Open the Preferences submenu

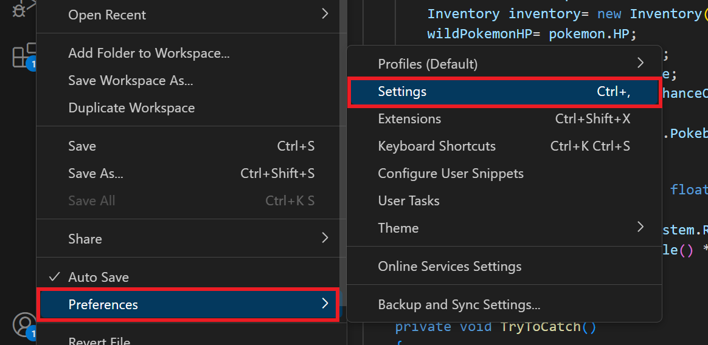point(189,304)
